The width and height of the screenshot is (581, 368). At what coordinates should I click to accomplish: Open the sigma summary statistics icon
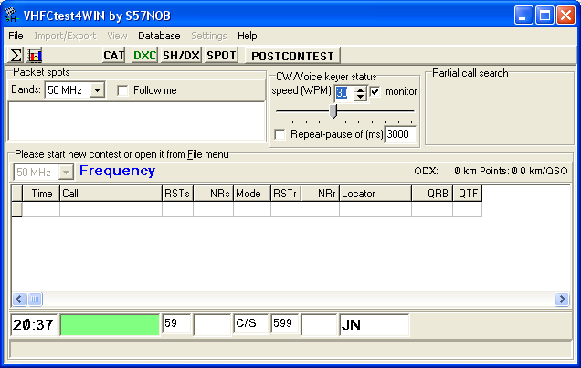point(16,56)
